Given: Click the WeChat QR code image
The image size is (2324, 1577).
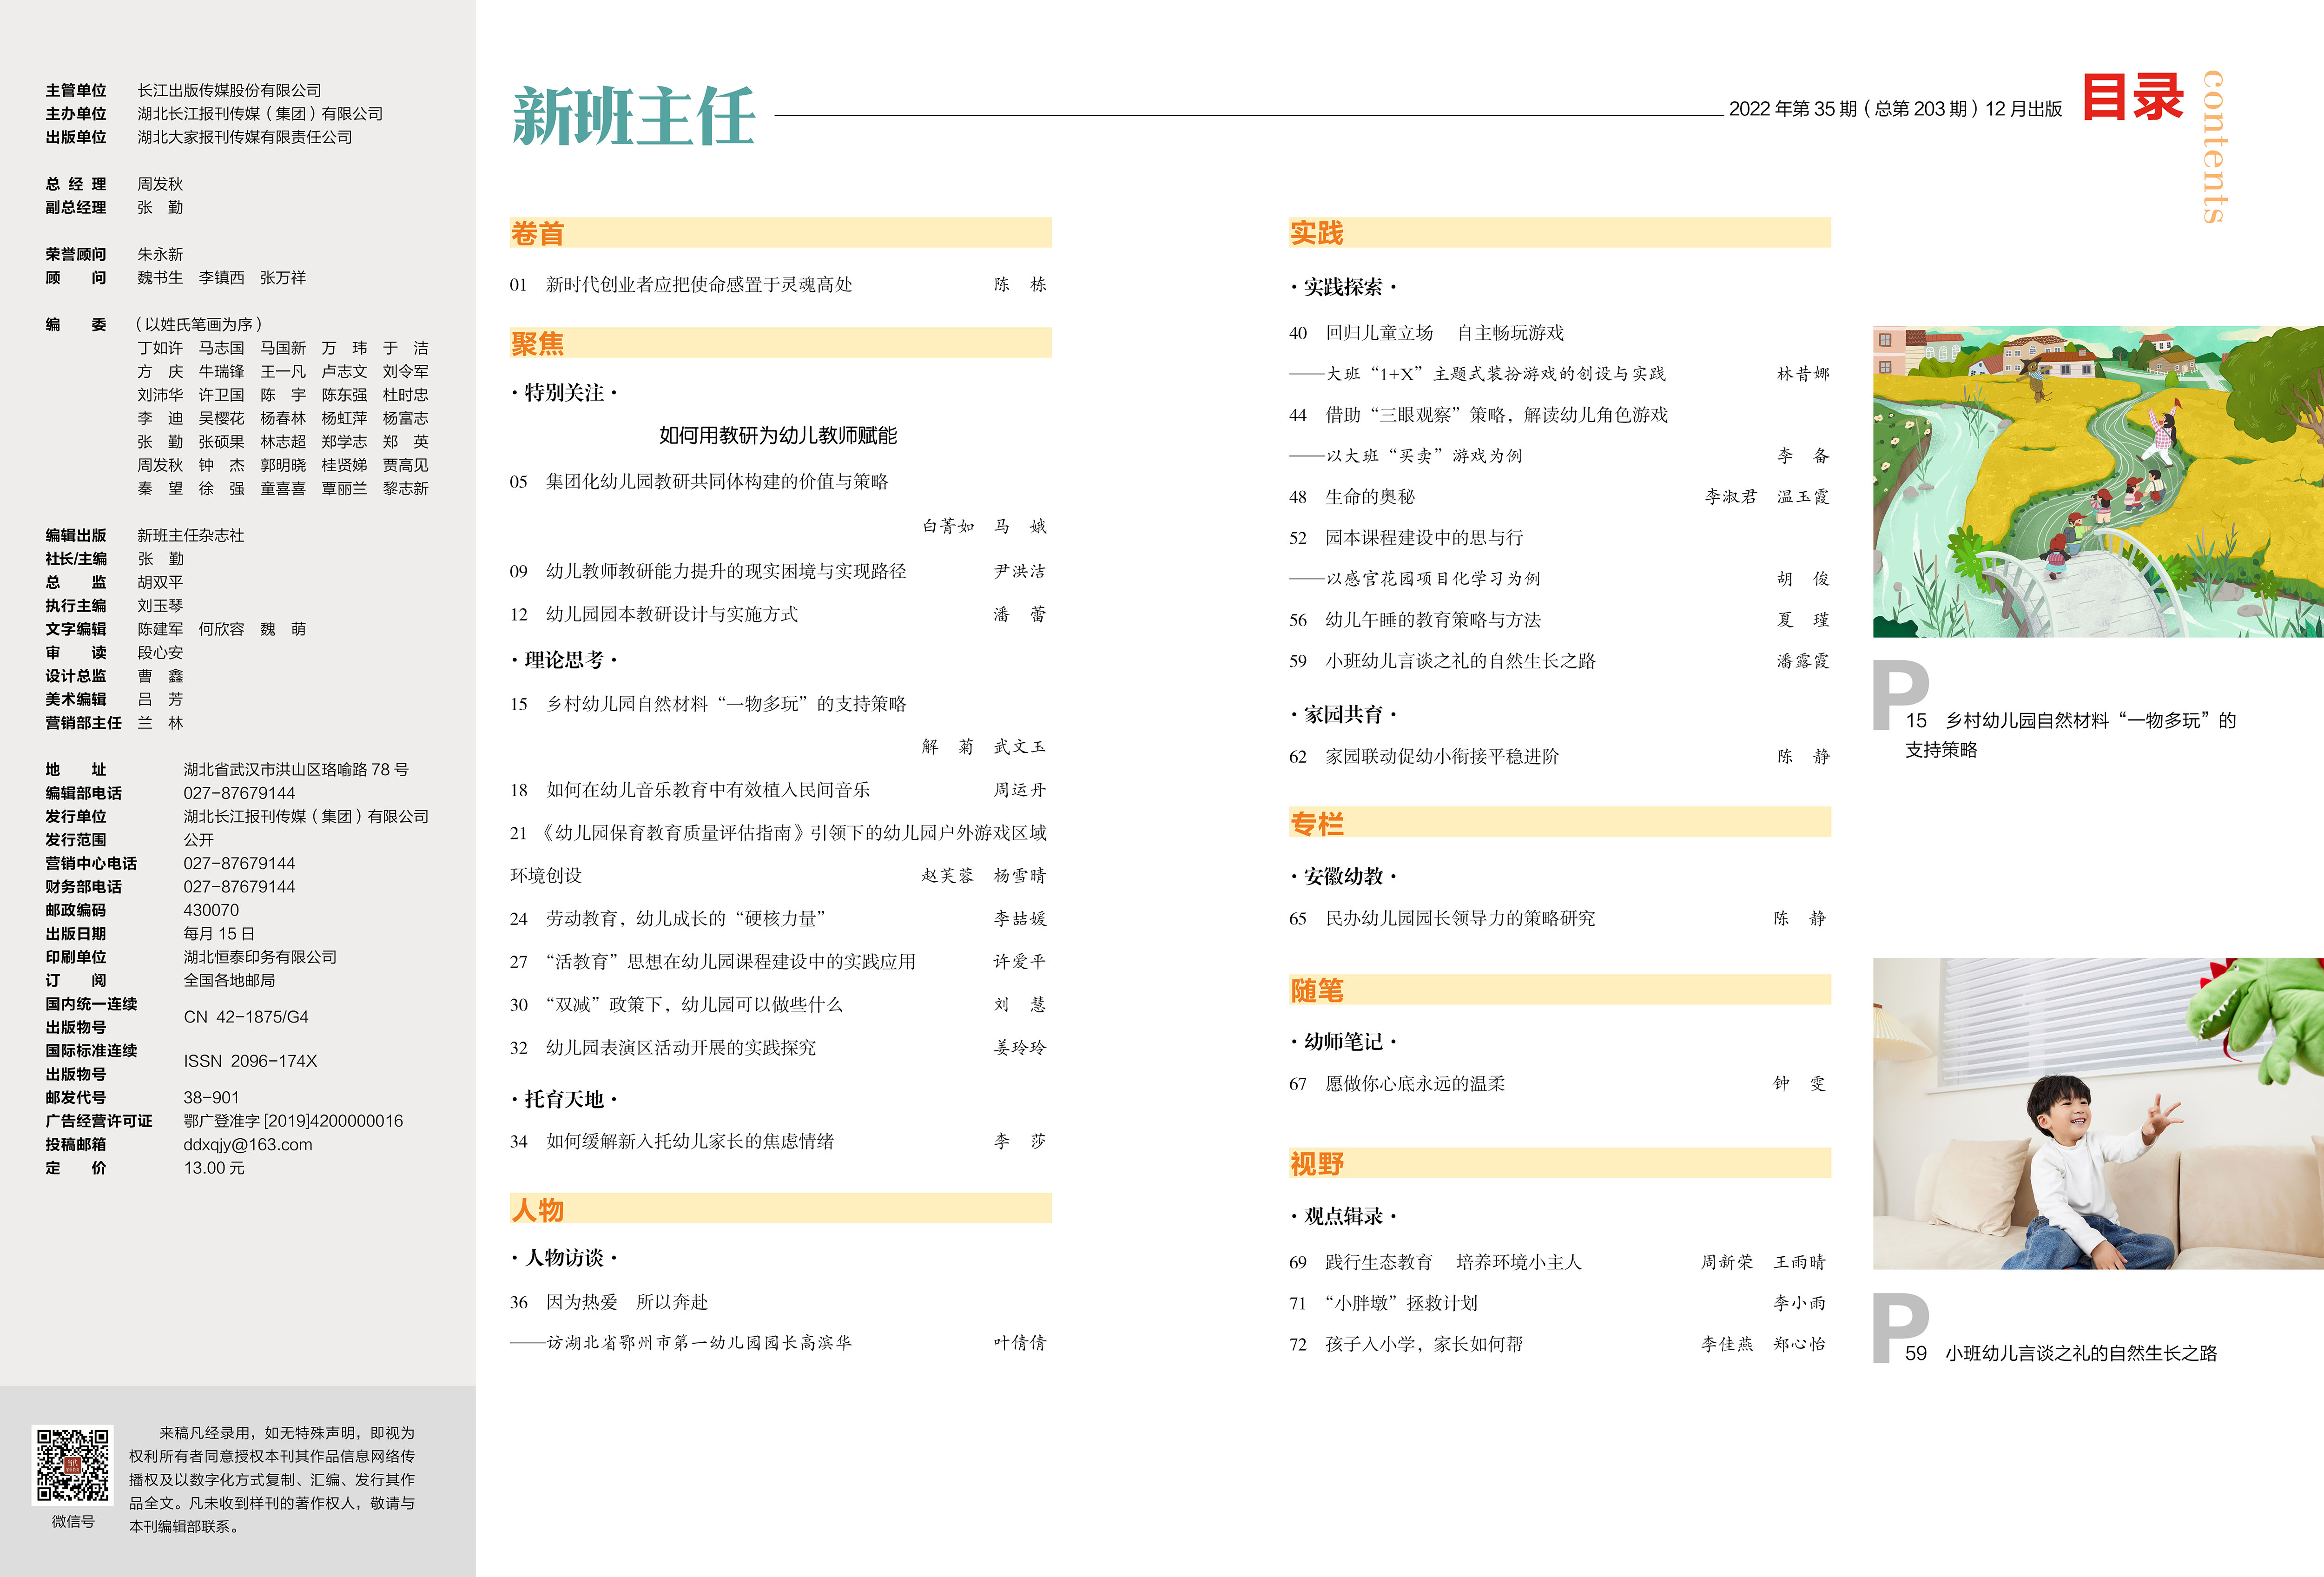Looking at the screenshot, I should coord(73,1464).
